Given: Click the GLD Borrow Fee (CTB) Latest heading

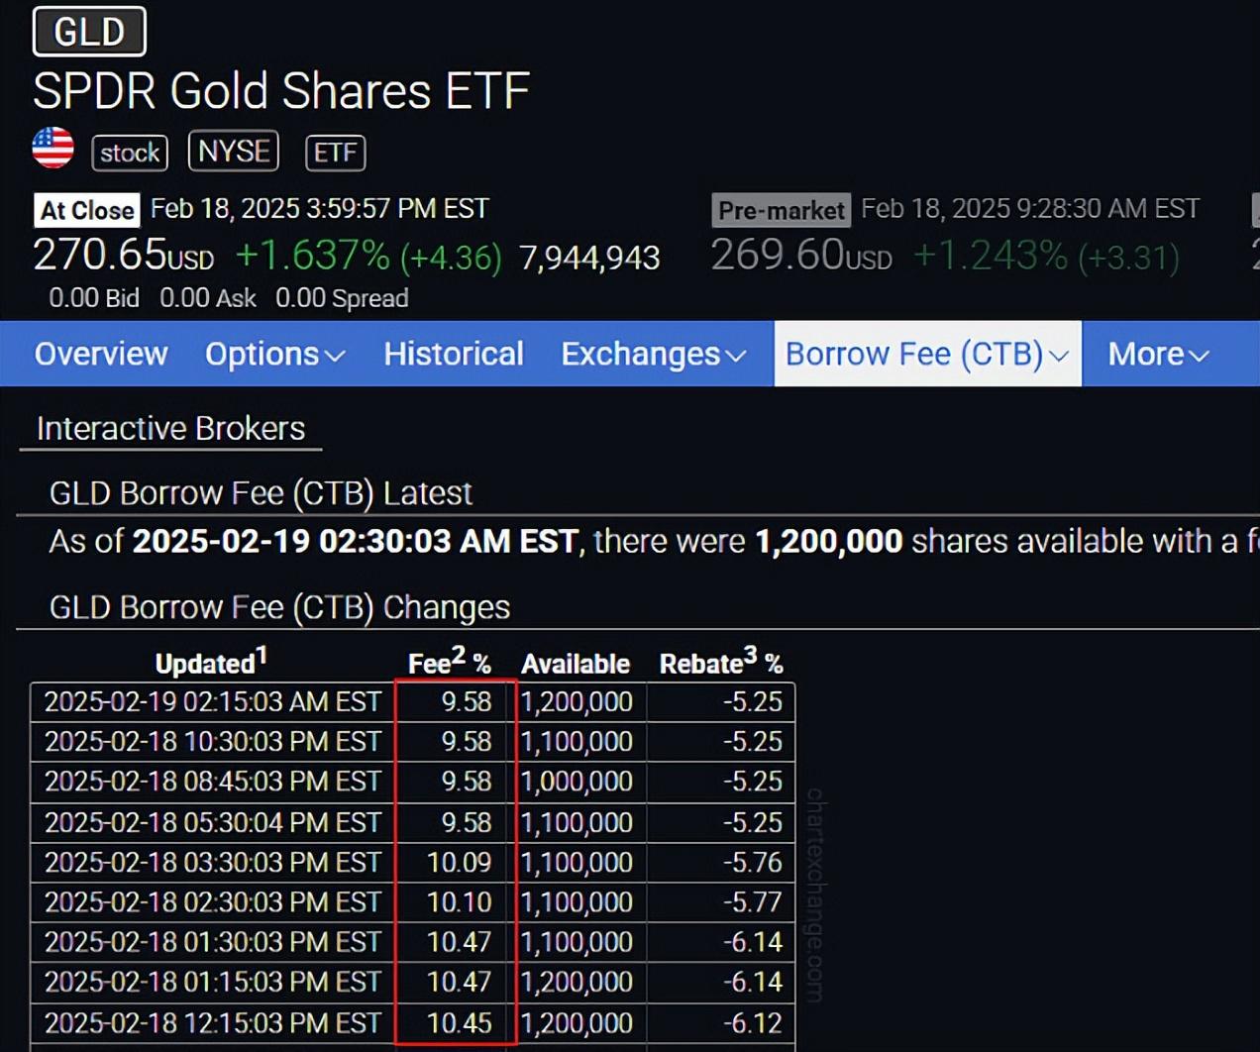Looking at the screenshot, I should coord(261,493).
